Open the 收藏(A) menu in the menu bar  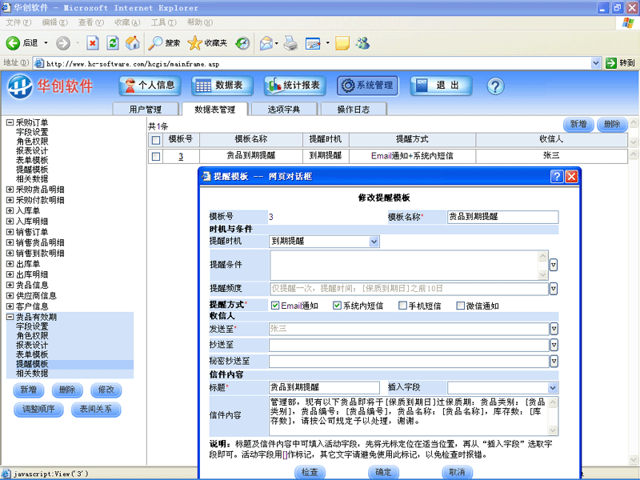[126, 22]
